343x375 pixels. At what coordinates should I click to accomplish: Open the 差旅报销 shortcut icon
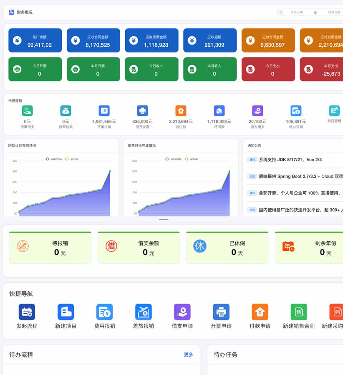(x=143, y=312)
